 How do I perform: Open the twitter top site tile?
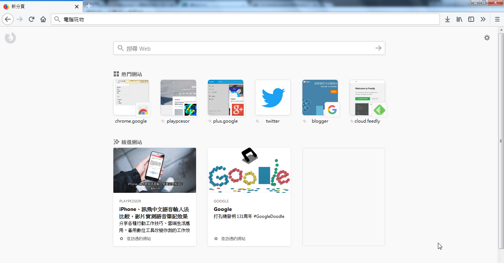tap(273, 98)
